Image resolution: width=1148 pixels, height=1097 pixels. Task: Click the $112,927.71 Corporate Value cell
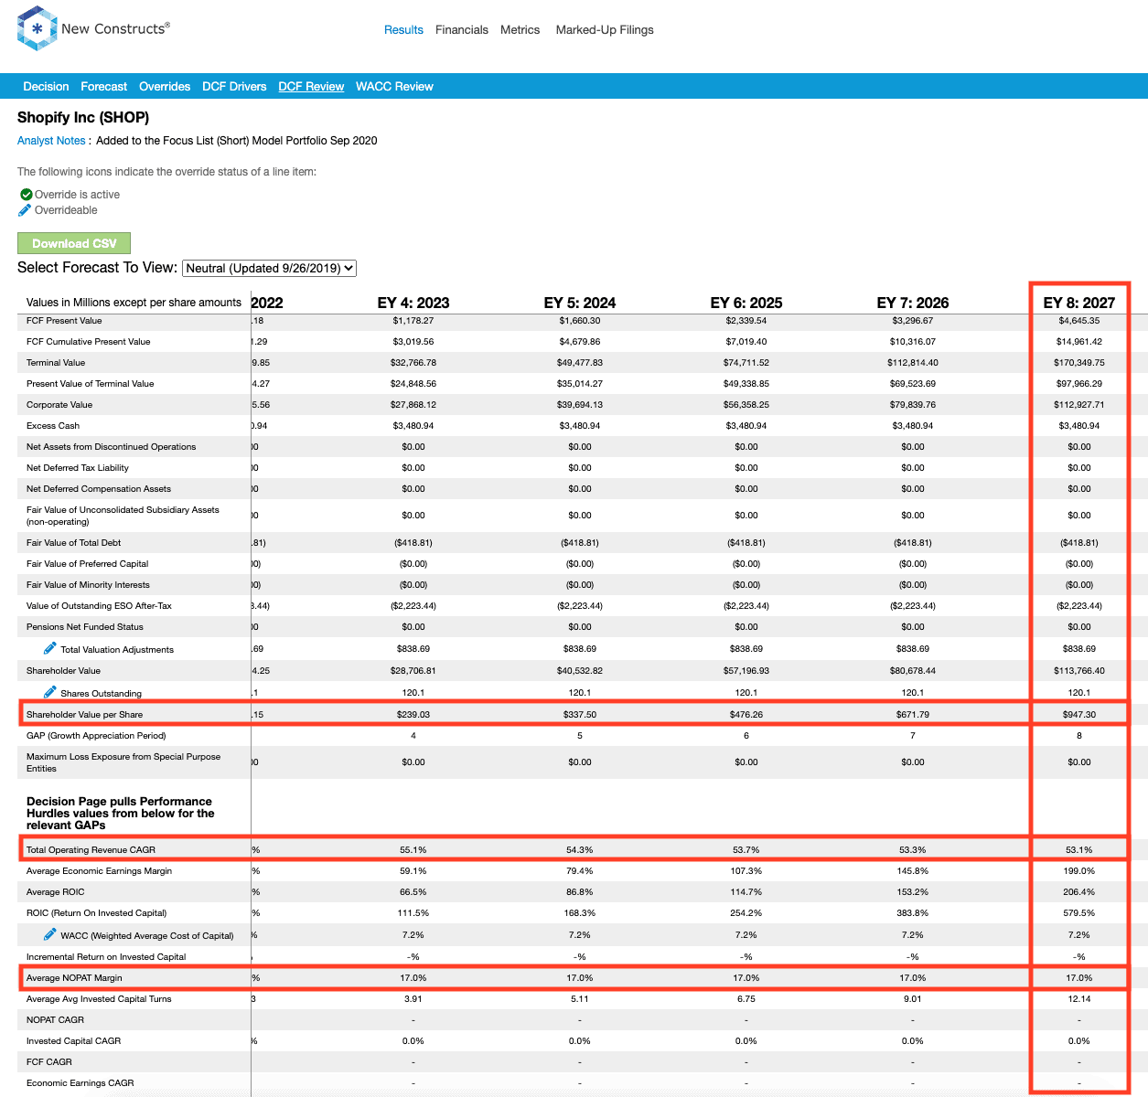[1079, 405]
